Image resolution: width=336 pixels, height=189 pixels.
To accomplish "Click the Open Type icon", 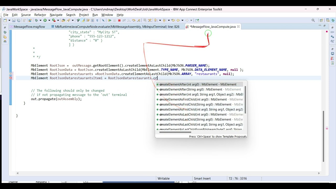I will click(x=63, y=20).
